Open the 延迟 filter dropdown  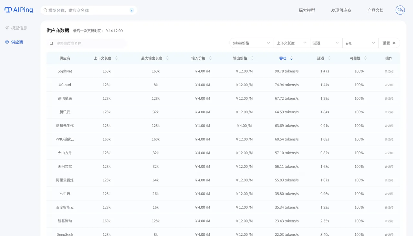click(x=326, y=43)
